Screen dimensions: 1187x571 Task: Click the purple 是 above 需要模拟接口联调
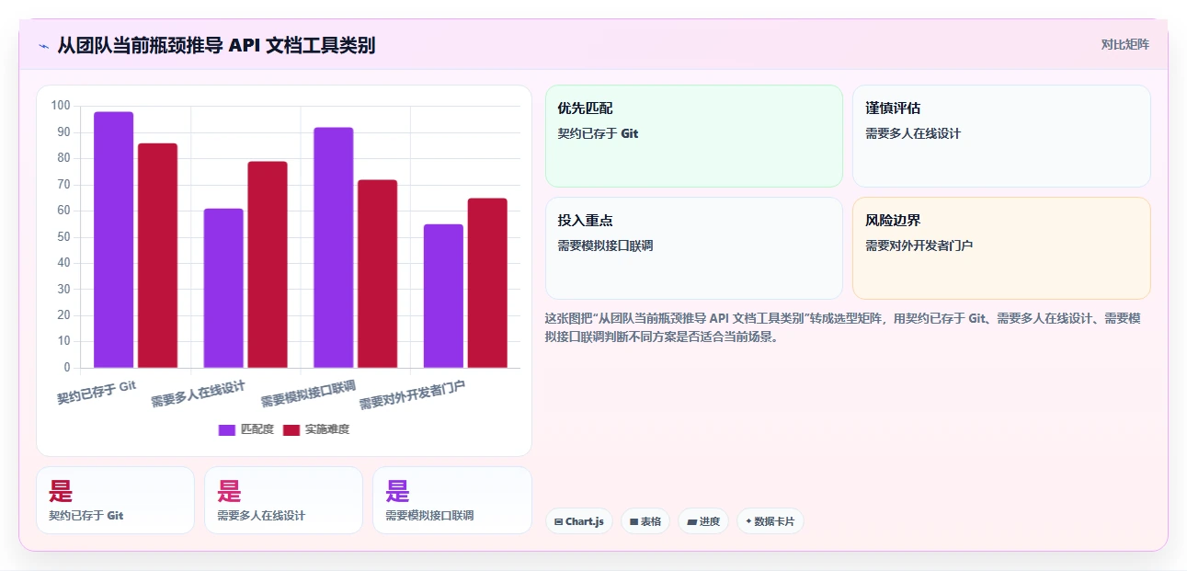tap(397, 491)
